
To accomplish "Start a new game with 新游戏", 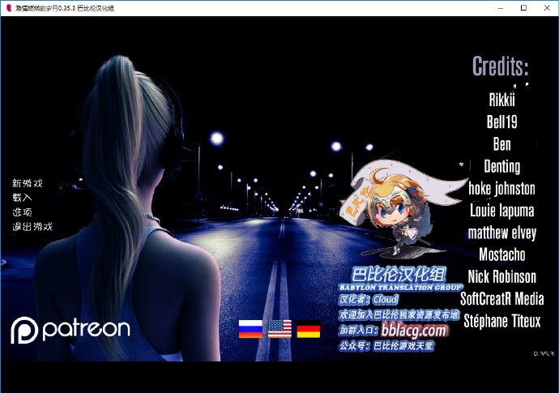I will point(28,183).
